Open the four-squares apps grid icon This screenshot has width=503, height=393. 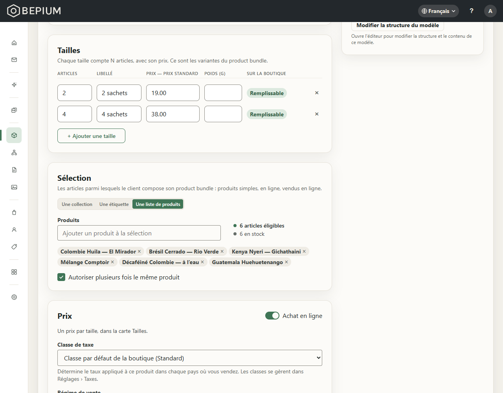tap(14, 272)
